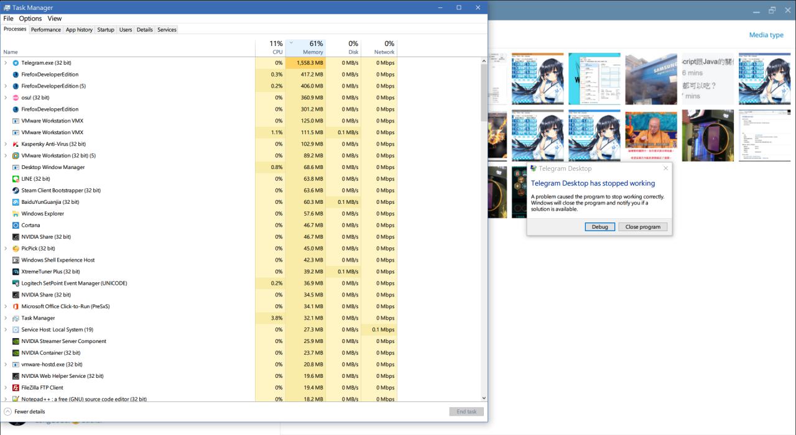Screen dimensions: 796x435
Task: Expand the VMware Workstation (32 bit) (5) group
Action: click(x=6, y=156)
